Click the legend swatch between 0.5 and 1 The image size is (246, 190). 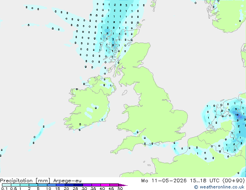16,185
